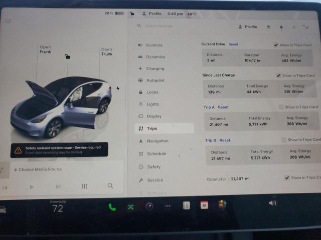321x240 pixels.
Task: Open the Dynamics settings menu
Action: pos(151,57)
